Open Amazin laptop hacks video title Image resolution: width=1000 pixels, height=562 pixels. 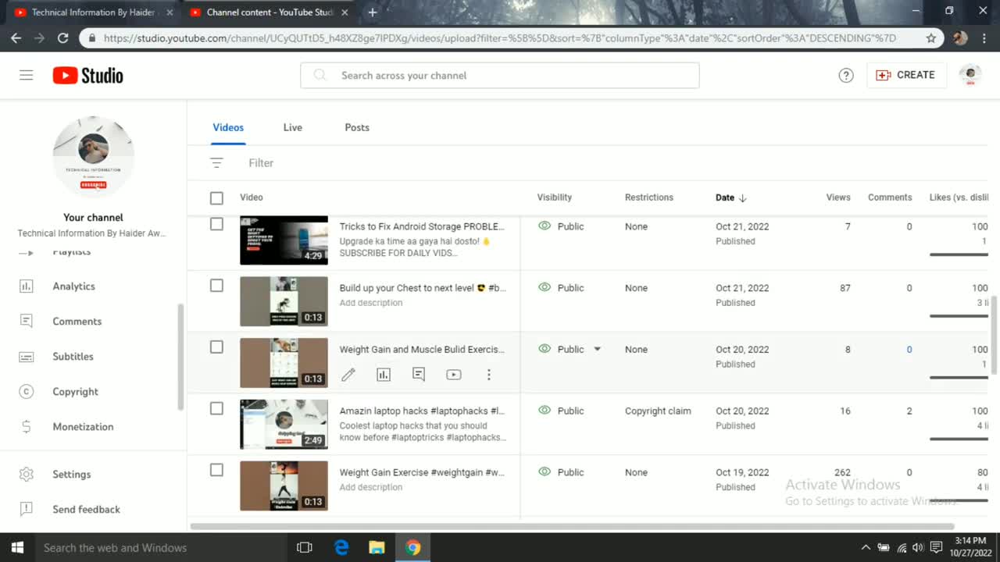point(422,411)
